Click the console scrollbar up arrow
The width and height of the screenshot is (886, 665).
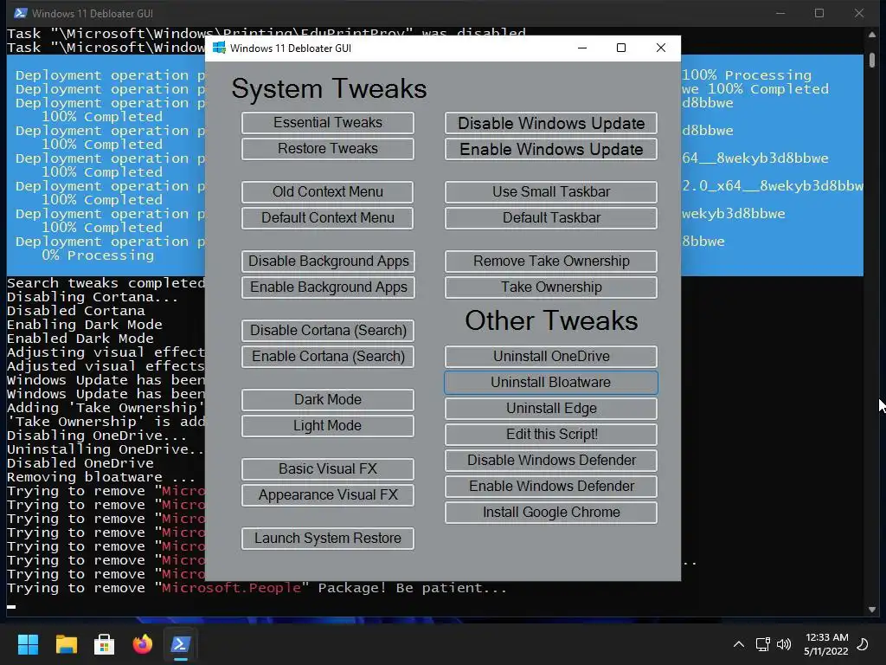coord(872,35)
